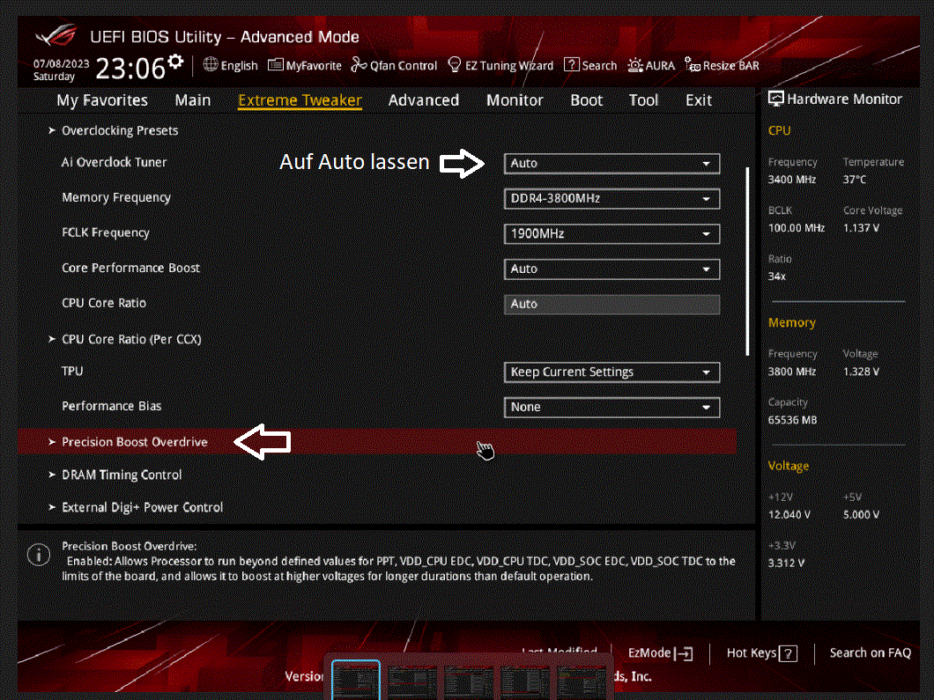Open TPU Keep Current Settings dropdown
The height and width of the screenshot is (700, 934).
tap(612, 372)
